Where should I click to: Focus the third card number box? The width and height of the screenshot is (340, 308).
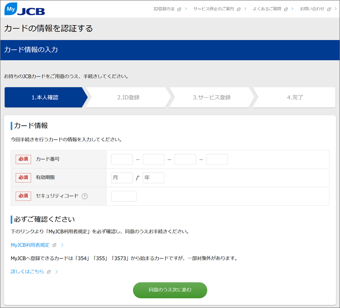(x=185, y=159)
